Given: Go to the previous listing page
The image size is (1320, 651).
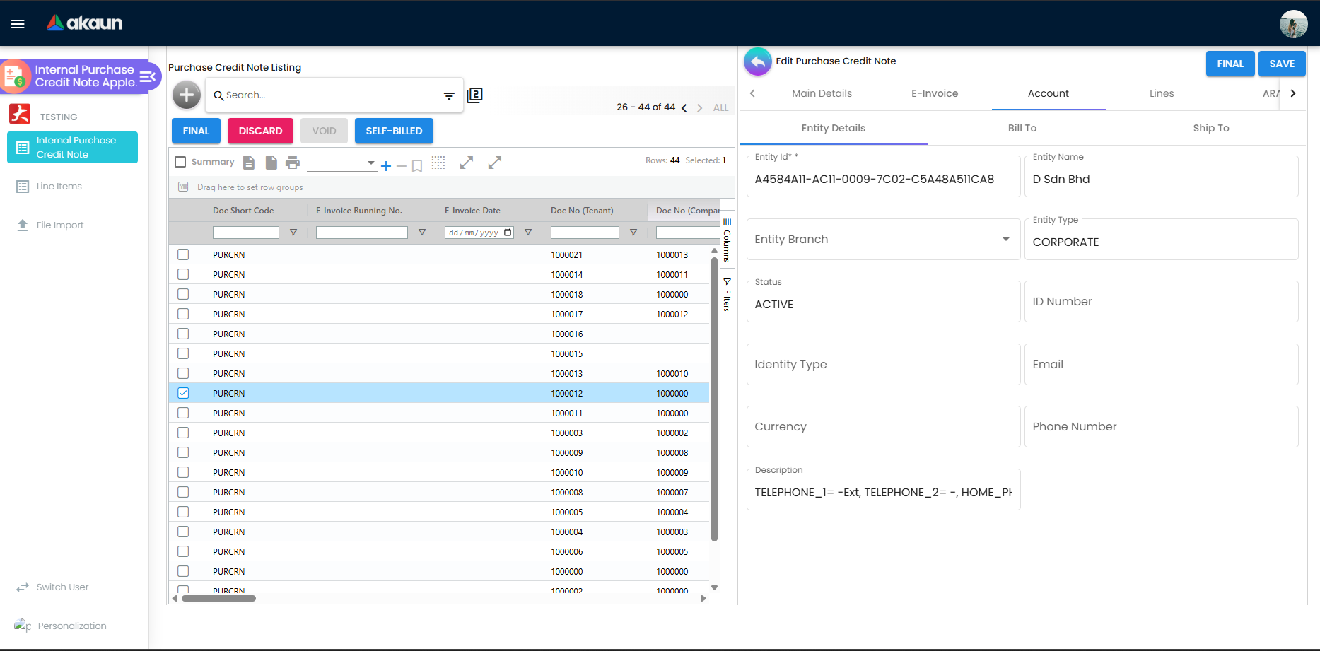Looking at the screenshot, I should [684, 108].
